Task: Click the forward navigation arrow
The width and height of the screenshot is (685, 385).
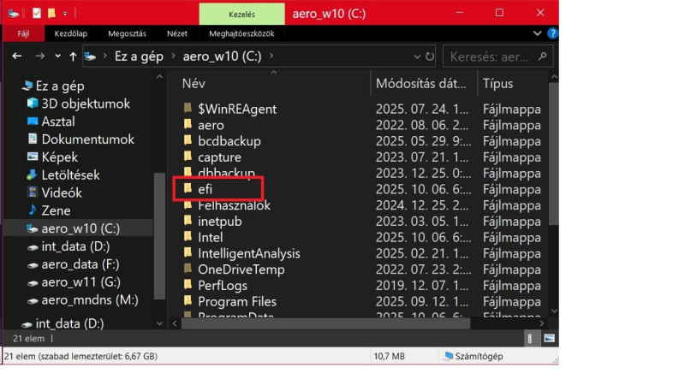Action: pos(39,56)
